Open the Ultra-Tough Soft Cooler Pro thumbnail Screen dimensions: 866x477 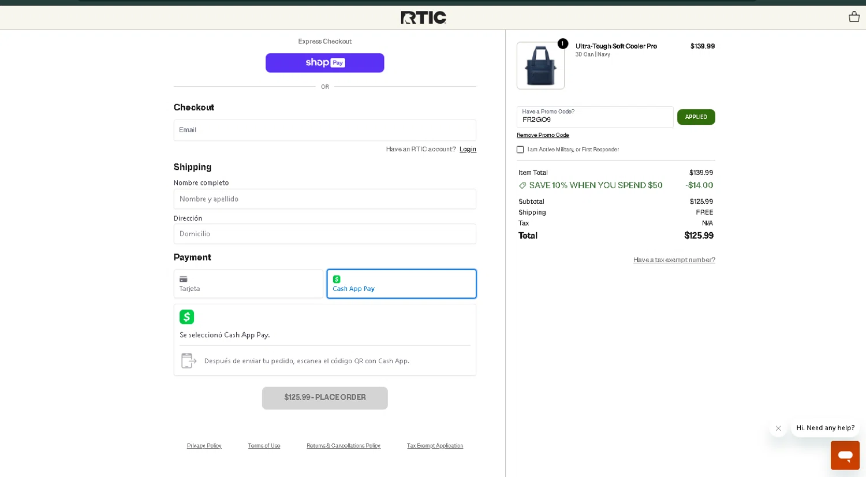coord(540,66)
